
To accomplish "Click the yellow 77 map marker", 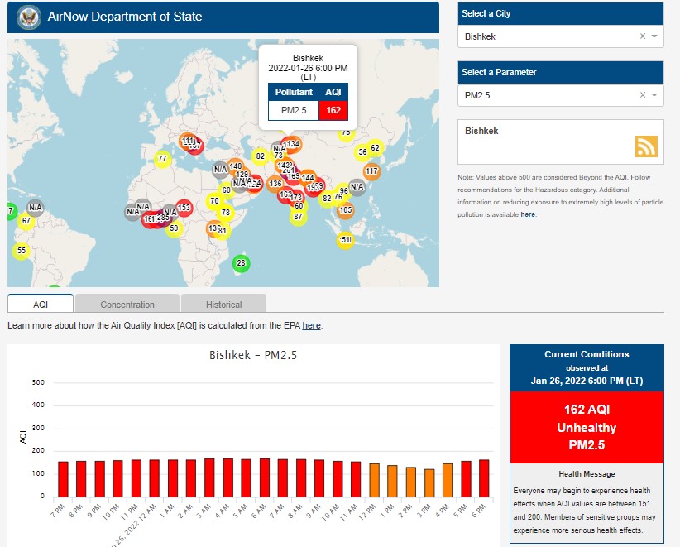I will coord(162,159).
